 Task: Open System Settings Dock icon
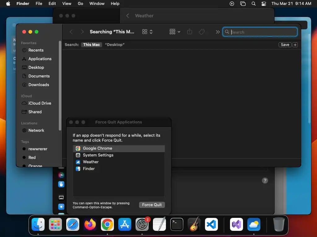click(x=142, y=224)
